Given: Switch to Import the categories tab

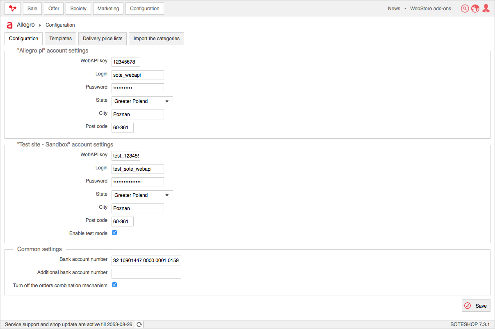Looking at the screenshot, I should (157, 39).
